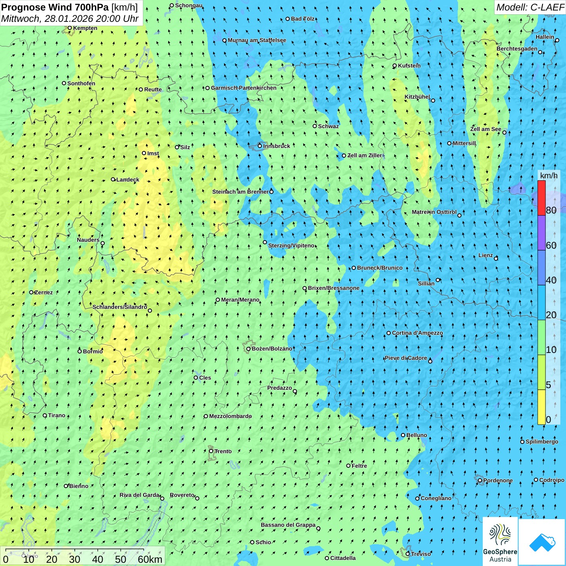Click the Matrei in Osttirol label

[434, 212]
